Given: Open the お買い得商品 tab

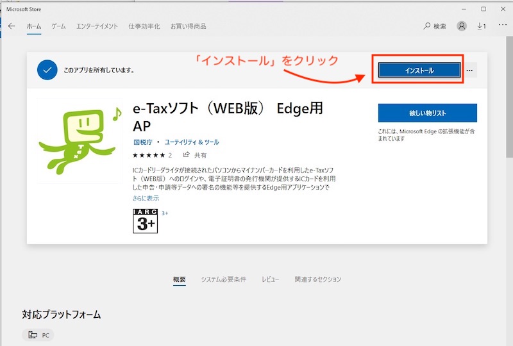Looking at the screenshot, I should click(x=188, y=26).
